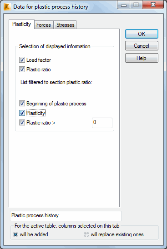Uncheck the 'Plastic ratio >' checkbox

pyautogui.click(x=22, y=122)
